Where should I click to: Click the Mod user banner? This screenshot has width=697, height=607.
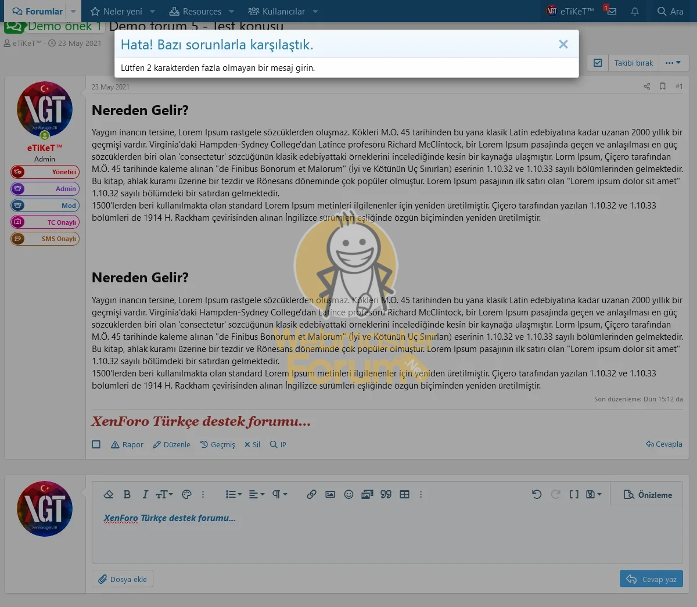tap(45, 206)
